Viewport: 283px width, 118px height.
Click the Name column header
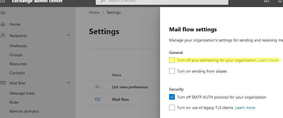click(x=117, y=75)
